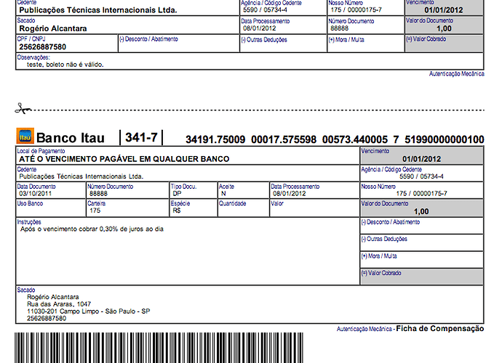This screenshot has width=502, height=363.
Task: Click "Autenticação Mecânica" below the Observações box
Action: click(x=457, y=74)
